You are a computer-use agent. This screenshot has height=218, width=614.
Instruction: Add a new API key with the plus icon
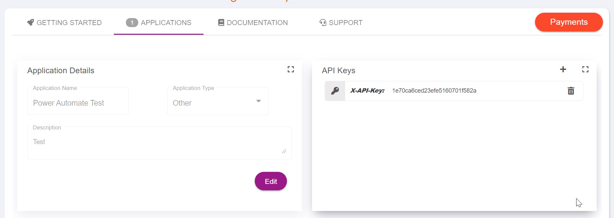[x=563, y=70]
